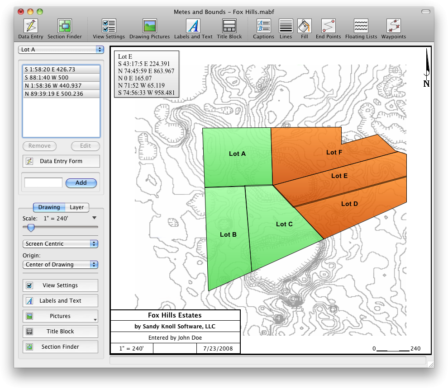The width and height of the screenshot is (448, 388).
Task: Open the Data Entry Form button
Action: [x=61, y=161]
